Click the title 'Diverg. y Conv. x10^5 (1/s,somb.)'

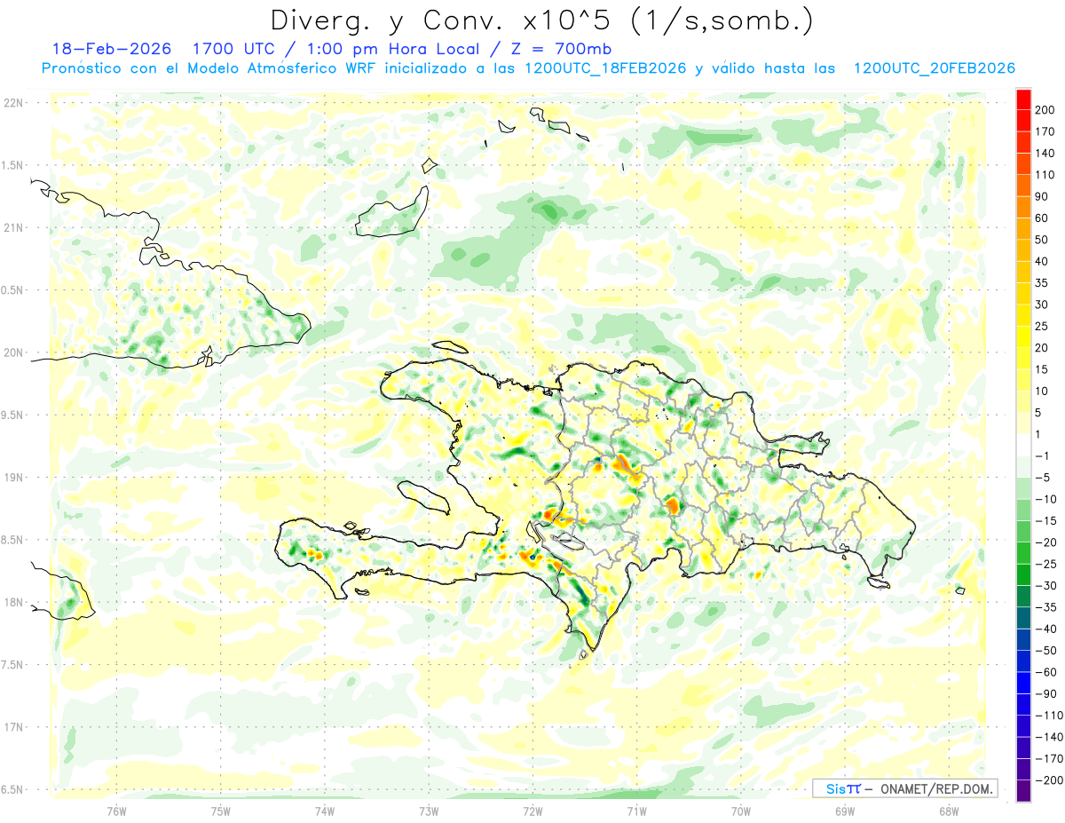pos(540,21)
